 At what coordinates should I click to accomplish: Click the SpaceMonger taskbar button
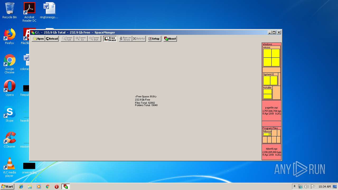coord(65,187)
